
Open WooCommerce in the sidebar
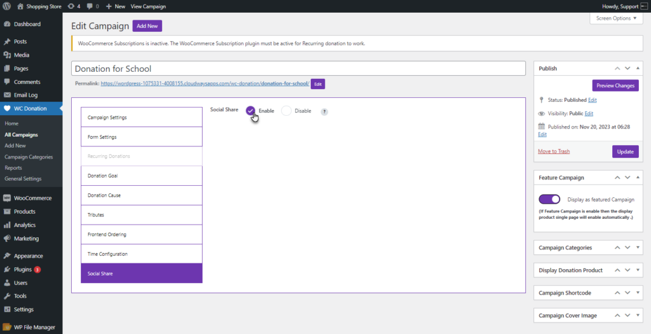click(x=31, y=198)
